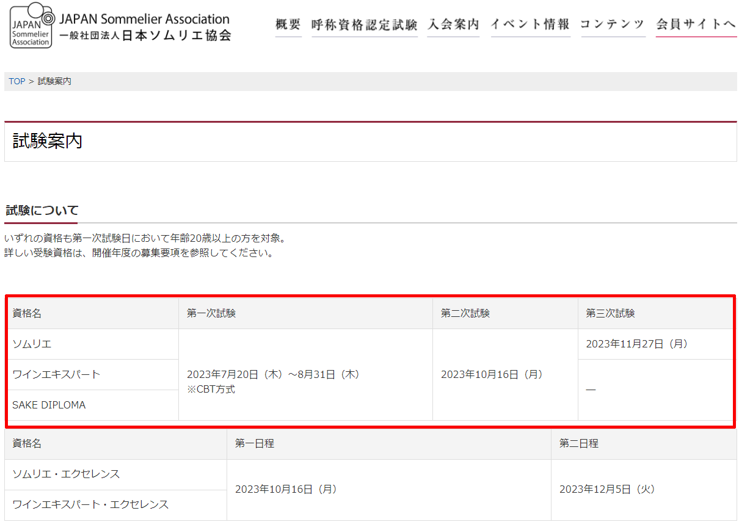
Task: Click the ソムリエ row cell
Action: [x=92, y=344]
